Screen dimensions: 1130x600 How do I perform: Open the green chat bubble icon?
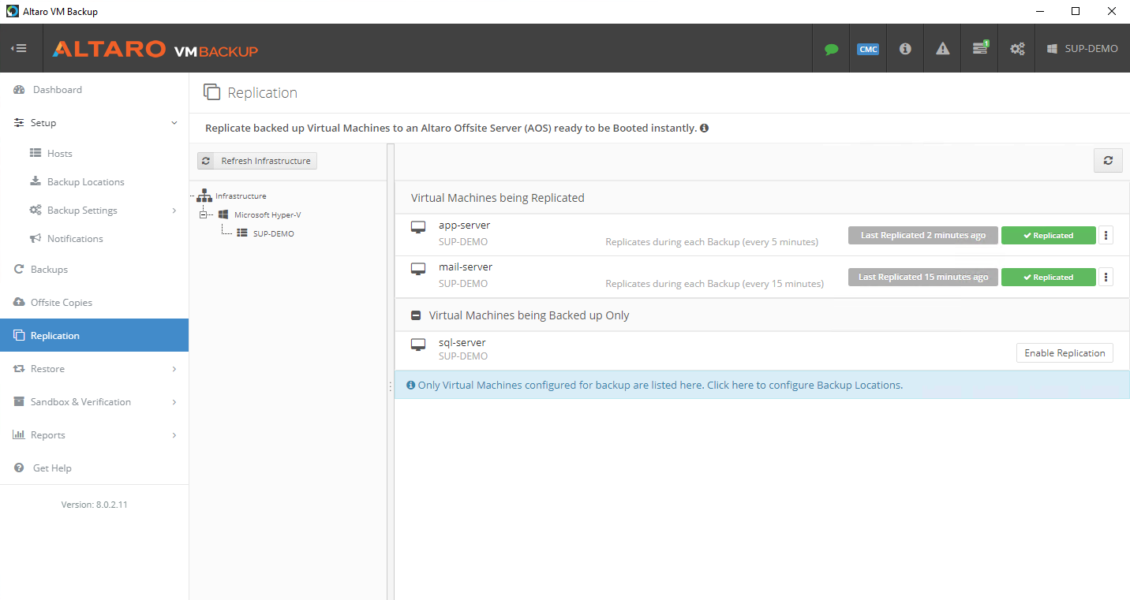831,49
